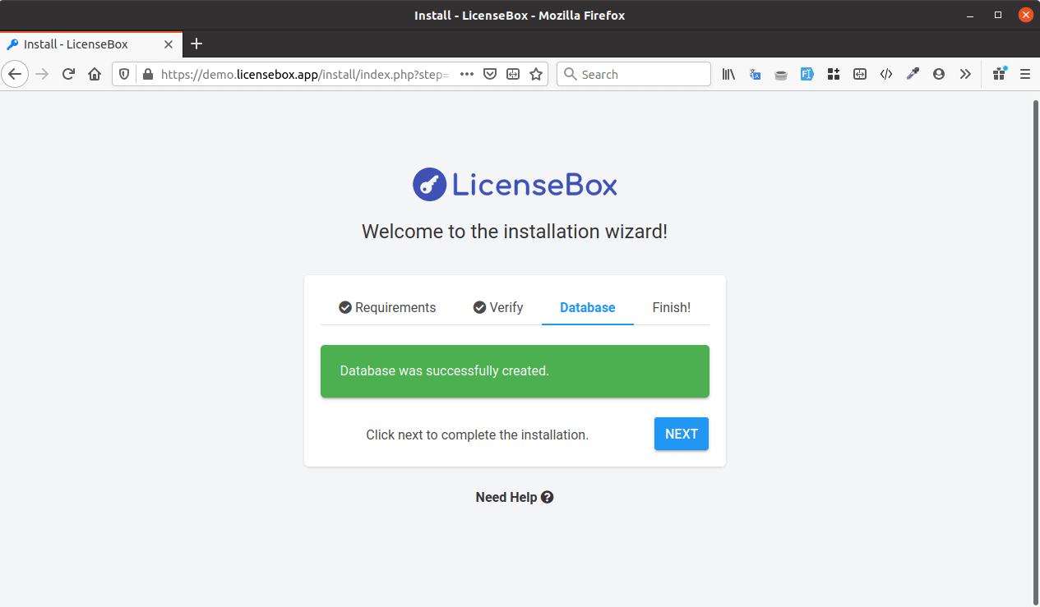Click the page vertical scrollbar
The image size is (1040, 607).
coord(1035,329)
